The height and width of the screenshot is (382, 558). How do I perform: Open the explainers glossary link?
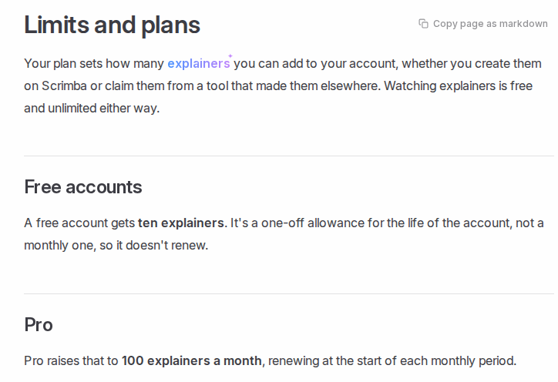point(199,63)
